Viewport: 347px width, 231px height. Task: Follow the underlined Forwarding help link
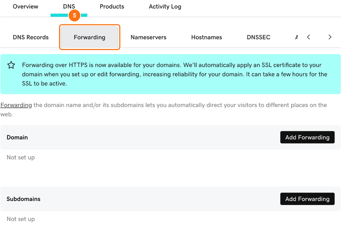(16, 105)
